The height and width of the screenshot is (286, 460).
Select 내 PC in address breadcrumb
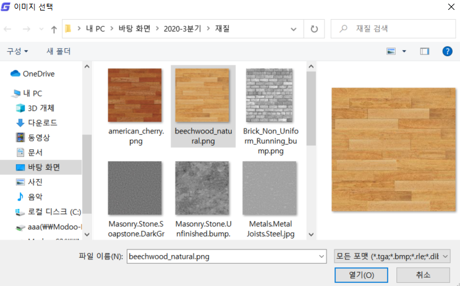(x=95, y=28)
